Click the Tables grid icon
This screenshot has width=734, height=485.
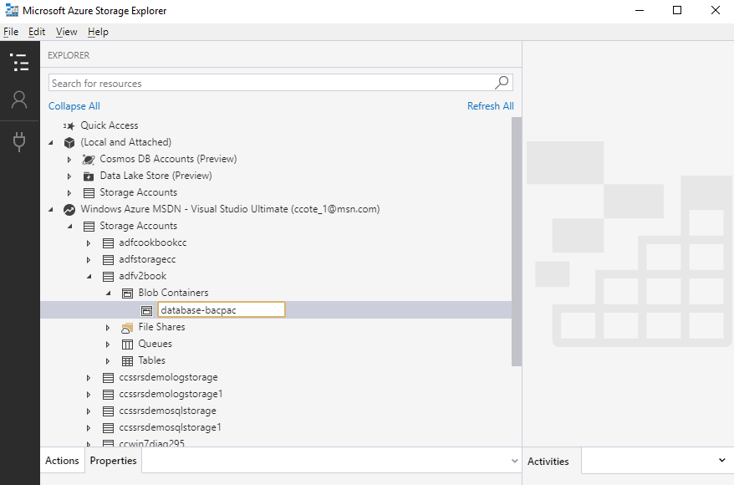tap(127, 361)
